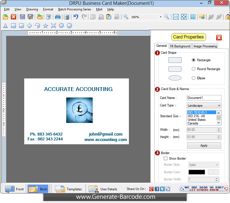
Task: Select the four-point star shape tool
Action: (53, 26)
